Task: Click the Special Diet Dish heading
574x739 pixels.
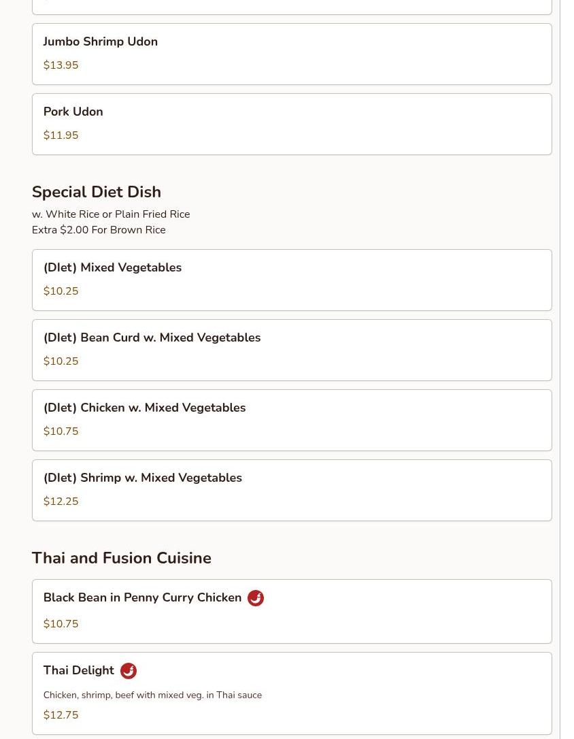Action: coord(97,192)
